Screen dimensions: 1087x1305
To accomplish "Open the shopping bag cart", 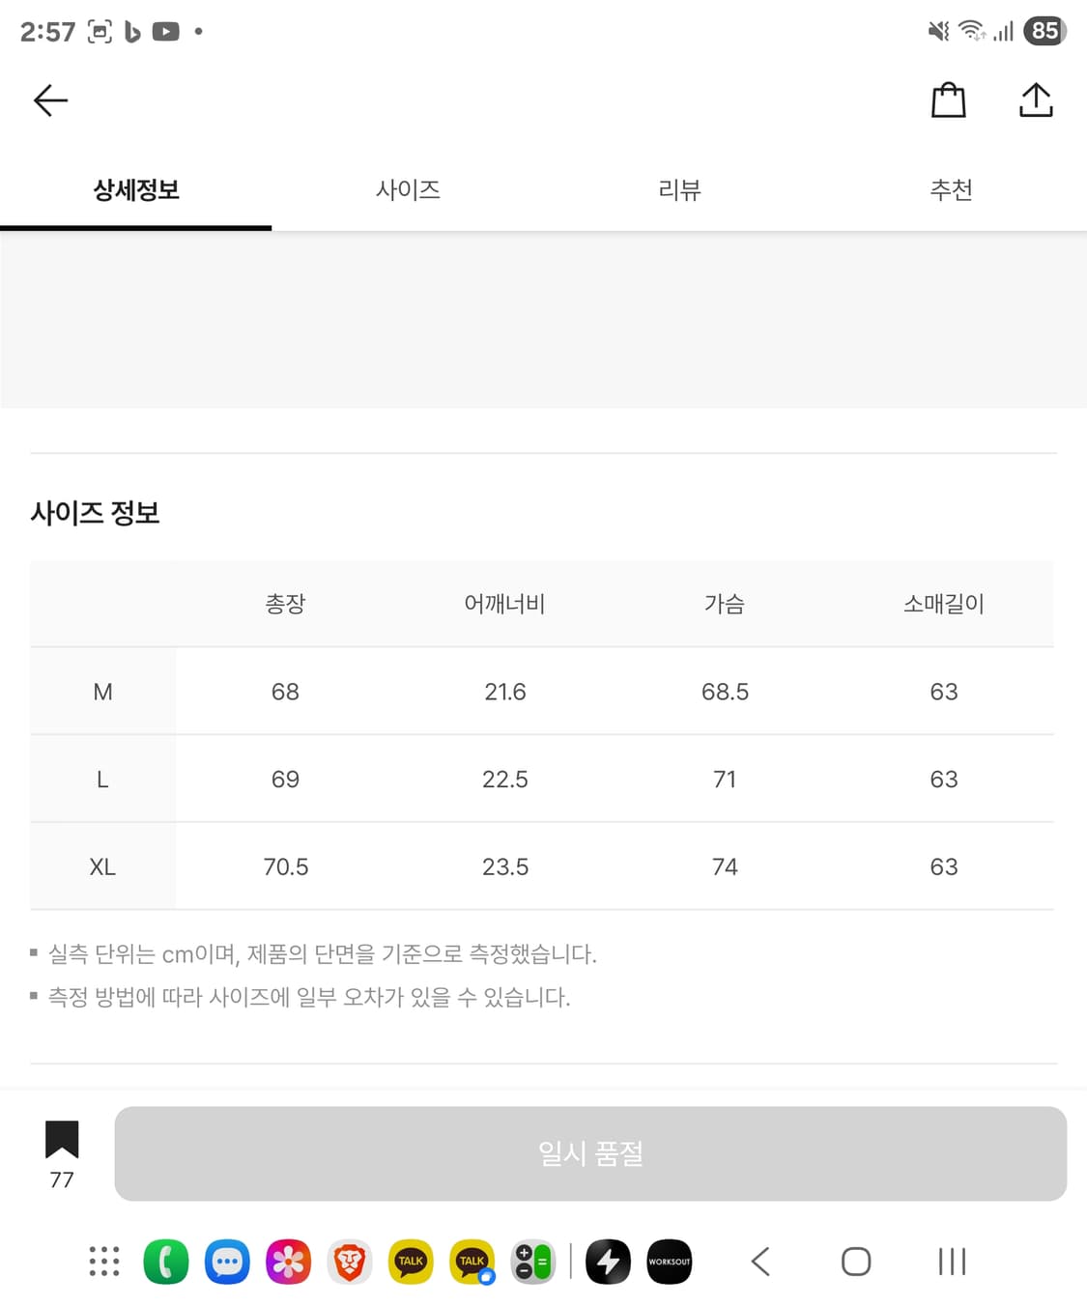I will coord(948,100).
